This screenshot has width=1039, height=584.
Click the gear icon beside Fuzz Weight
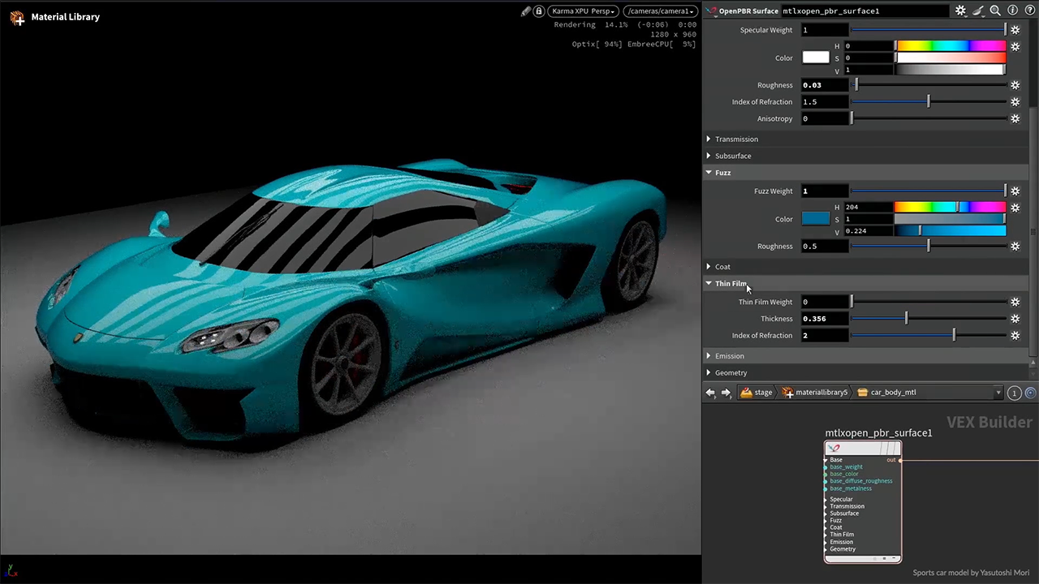[x=1015, y=191]
